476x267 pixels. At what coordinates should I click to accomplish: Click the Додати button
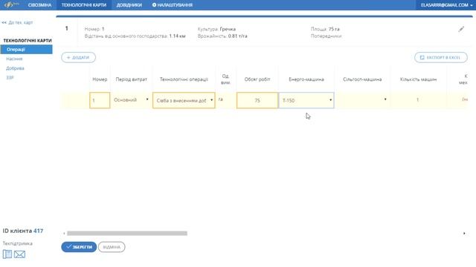78,57
